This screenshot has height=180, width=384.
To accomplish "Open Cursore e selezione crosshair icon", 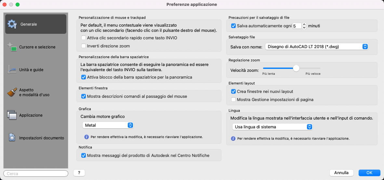I will coord(12,47).
